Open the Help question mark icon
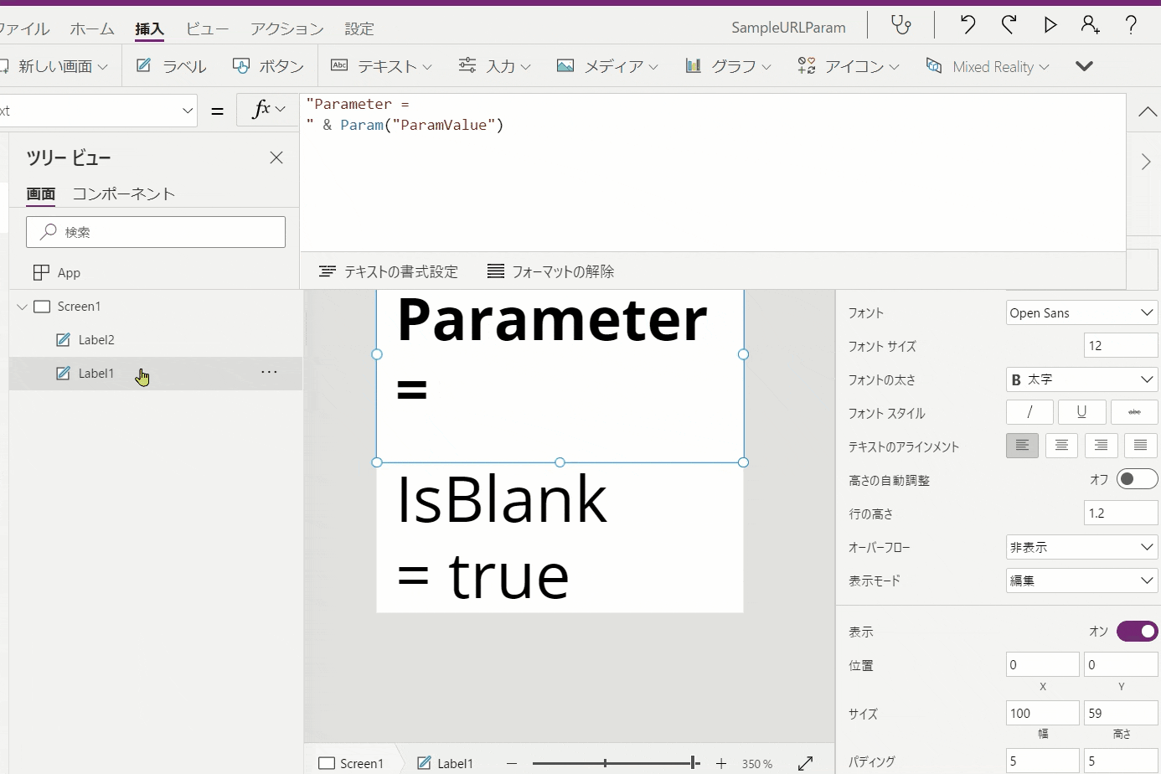This screenshot has width=1161, height=774. click(x=1131, y=25)
